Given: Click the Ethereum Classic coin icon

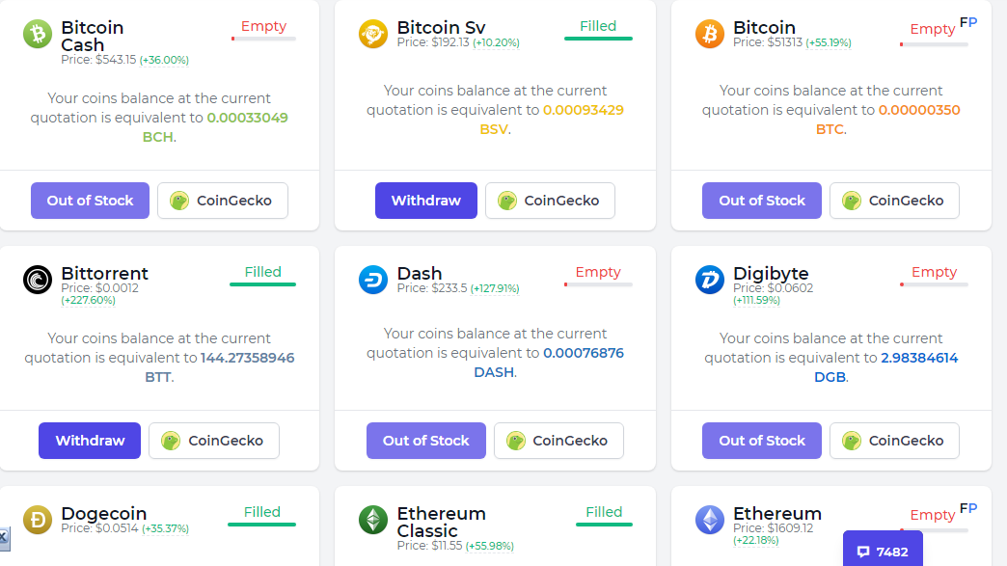Looking at the screenshot, I should coord(372,520).
